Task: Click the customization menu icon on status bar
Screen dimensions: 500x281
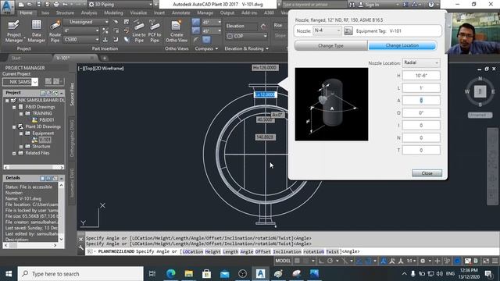Action: [x=495, y=261]
